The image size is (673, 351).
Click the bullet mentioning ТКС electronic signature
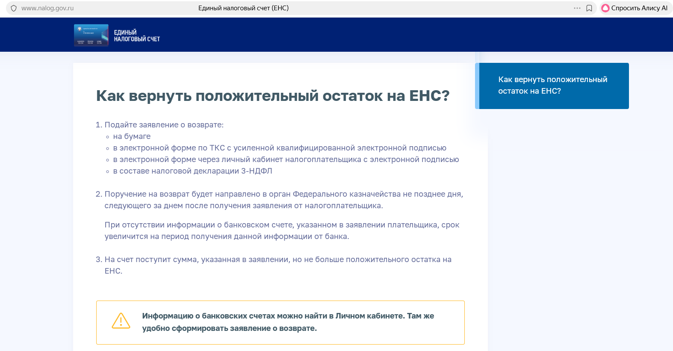[x=279, y=148]
